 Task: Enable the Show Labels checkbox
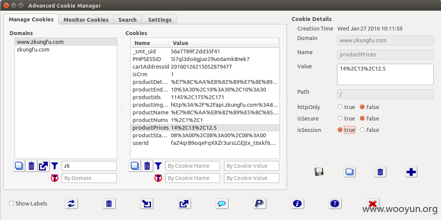click(11, 204)
